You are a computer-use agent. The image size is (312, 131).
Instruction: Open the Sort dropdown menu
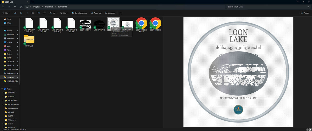(53, 13)
